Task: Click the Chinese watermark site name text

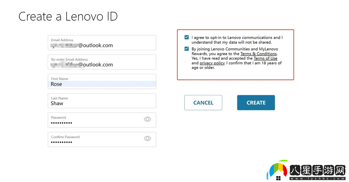Action: (317, 170)
